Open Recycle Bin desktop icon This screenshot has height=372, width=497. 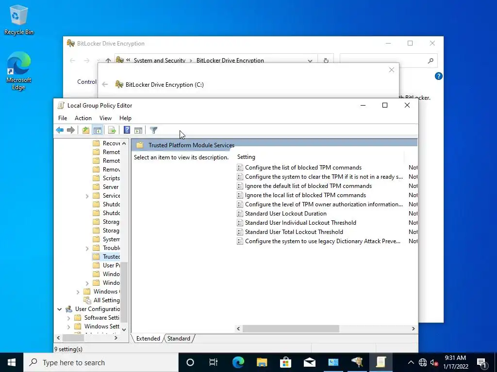18,19
